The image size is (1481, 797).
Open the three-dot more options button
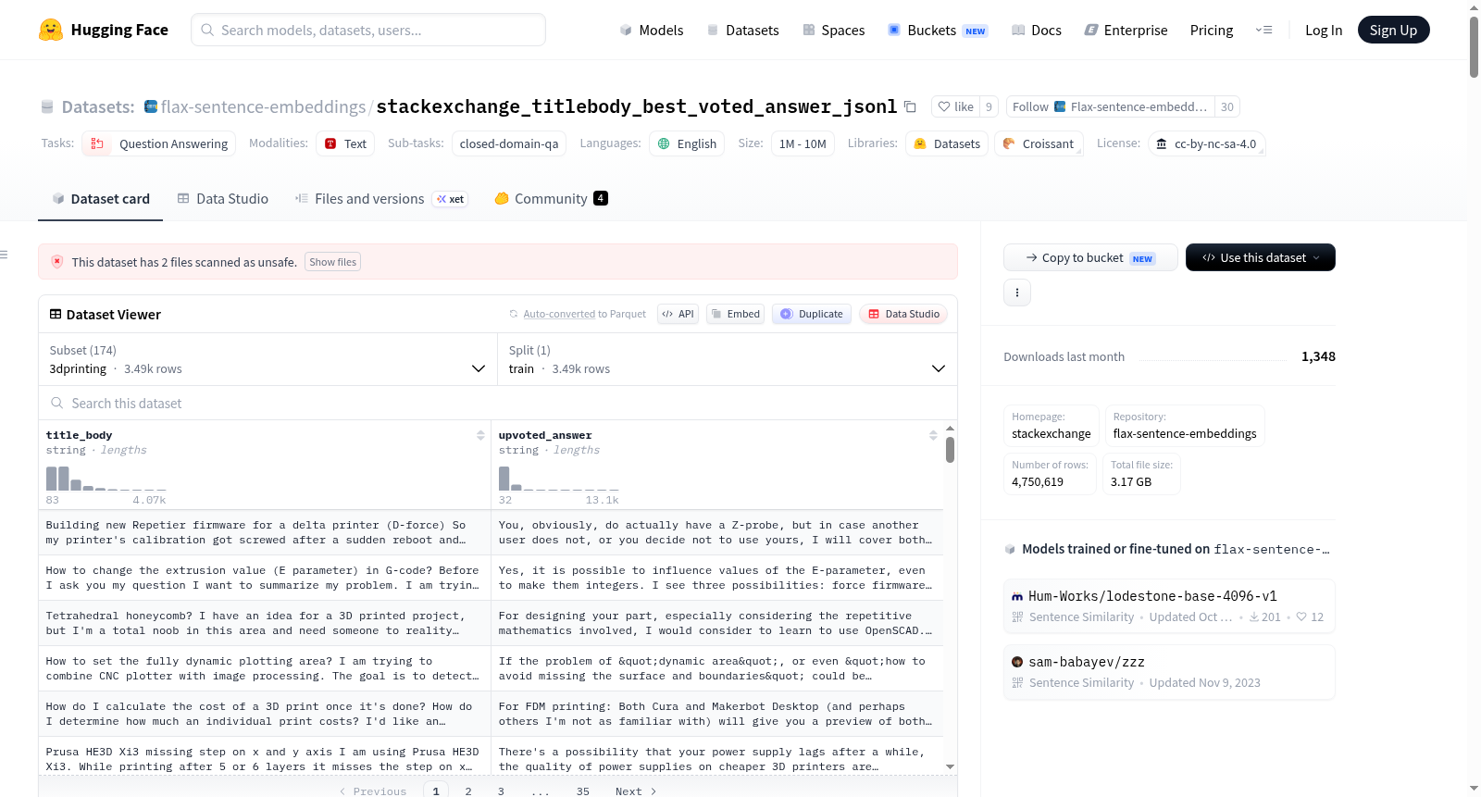[x=1017, y=293]
